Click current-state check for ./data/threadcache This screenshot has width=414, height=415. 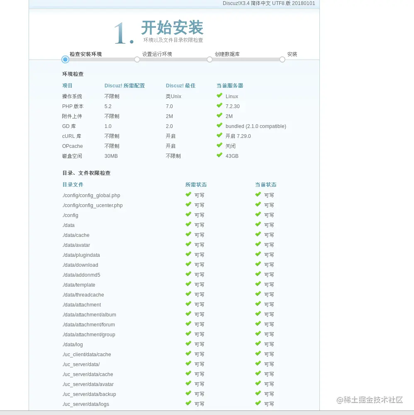click(258, 294)
